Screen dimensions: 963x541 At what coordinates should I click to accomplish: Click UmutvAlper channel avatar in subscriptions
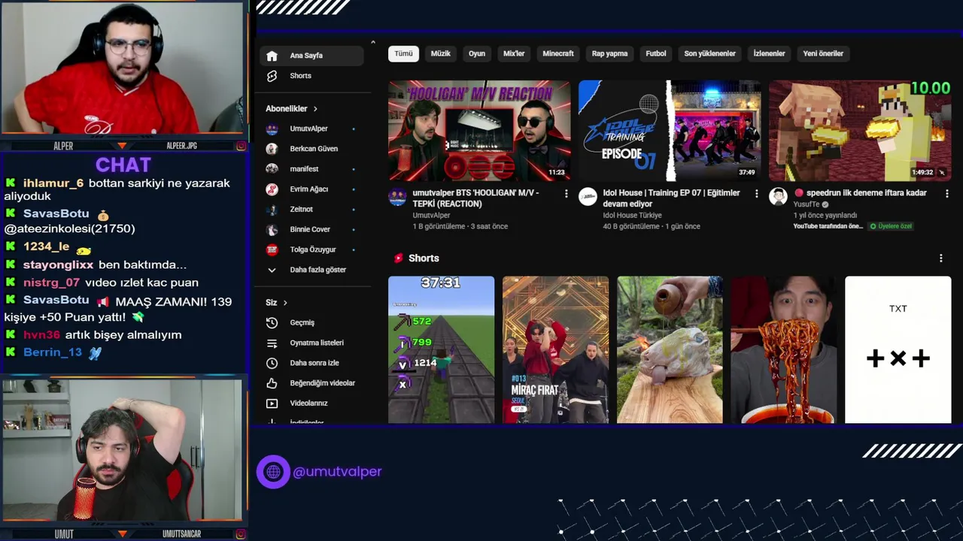[272, 128]
